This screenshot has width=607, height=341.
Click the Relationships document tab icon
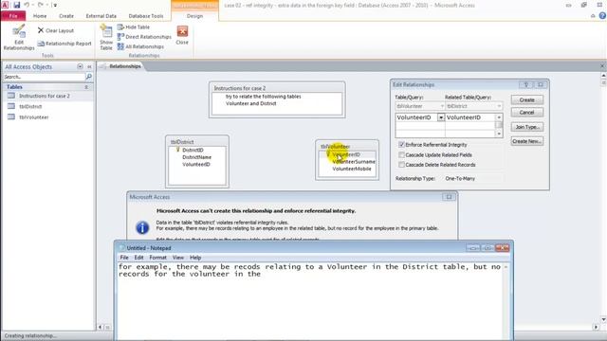click(x=102, y=66)
